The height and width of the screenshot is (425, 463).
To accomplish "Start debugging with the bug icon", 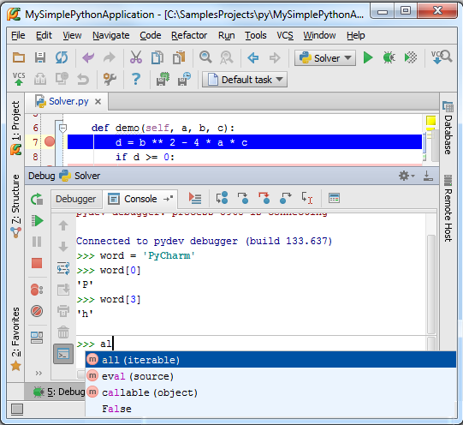I will 389,57.
